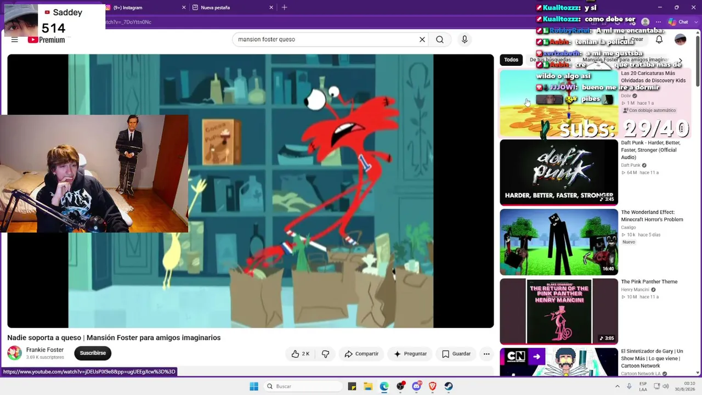Run search with the magnifier button
Image resolution: width=702 pixels, height=395 pixels.
[x=440, y=39]
